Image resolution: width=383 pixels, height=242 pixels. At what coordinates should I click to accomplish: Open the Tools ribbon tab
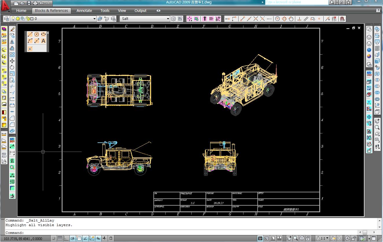[x=105, y=11]
